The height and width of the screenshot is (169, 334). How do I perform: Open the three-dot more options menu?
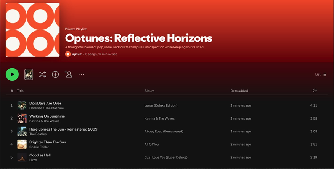click(81, 74)
